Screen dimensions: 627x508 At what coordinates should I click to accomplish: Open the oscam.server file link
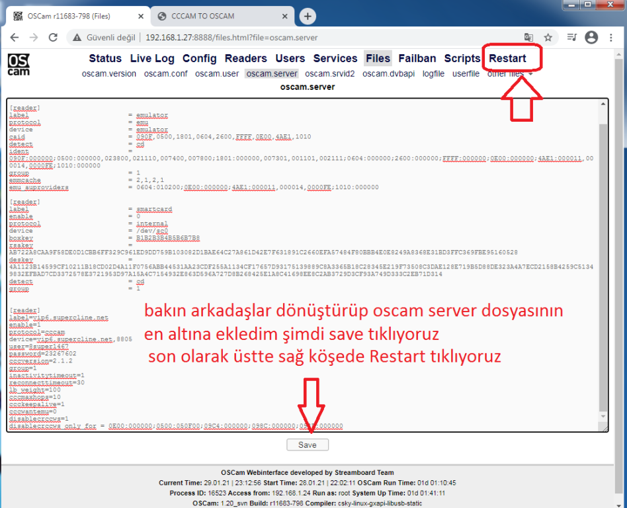tap(272, 74)
